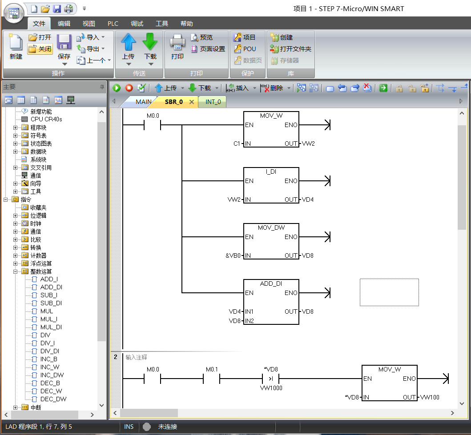
Task: Open the 导入 dropdown arrow in ribbon
Action: pyautogui.click(x=103, y=37)
